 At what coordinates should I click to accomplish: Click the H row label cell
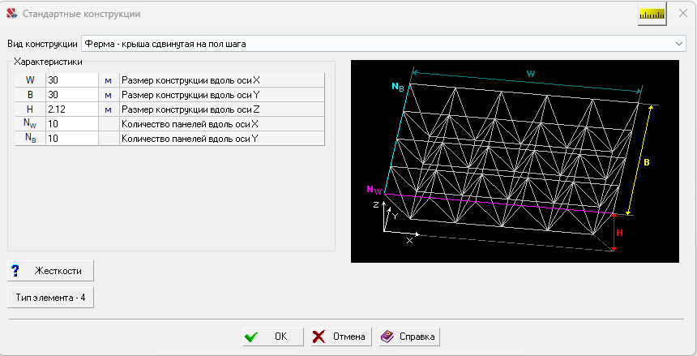tap(30, 109)
